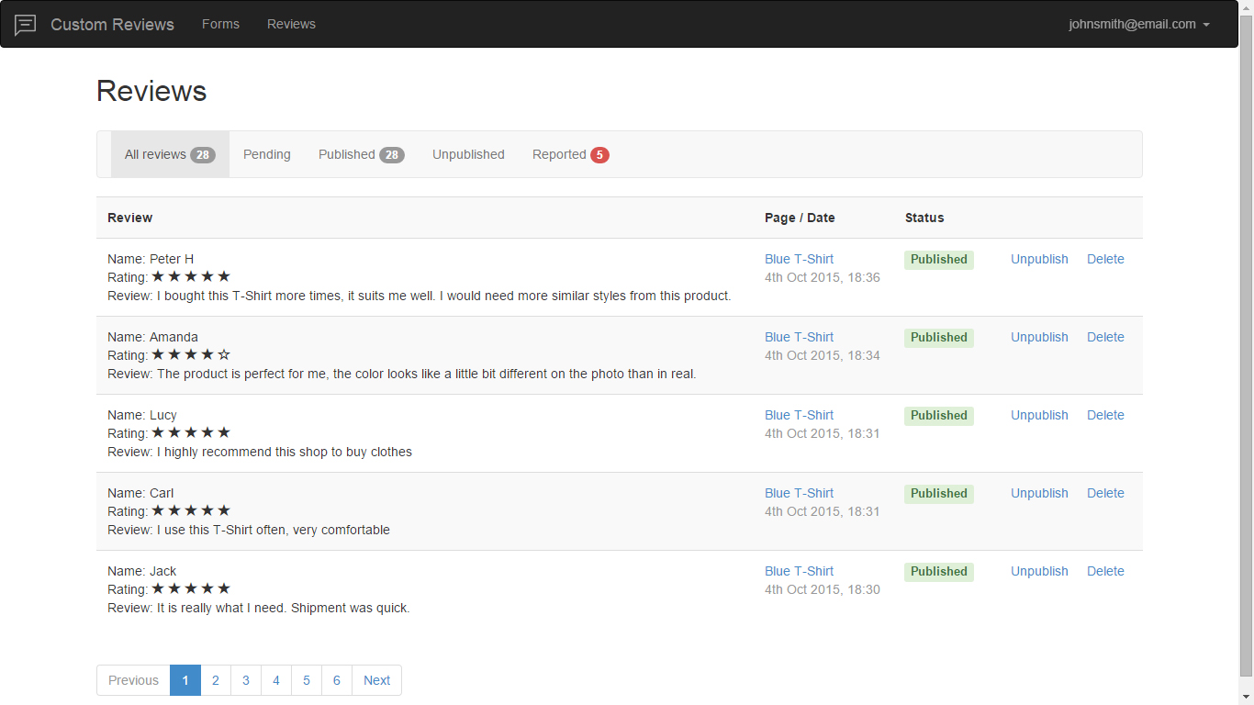Click the Custom Reviews chat logo icon
1254x705 pixels.
26,25
